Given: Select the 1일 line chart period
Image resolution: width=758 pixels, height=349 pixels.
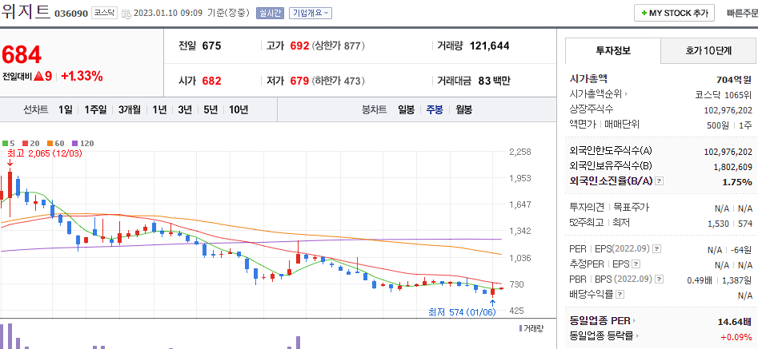Looking at the screenshot, I should click(65, 110).
